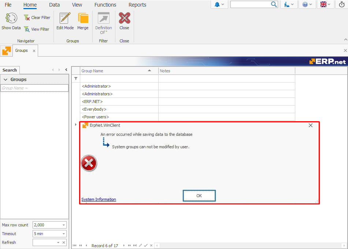The height and width of the screenshot is (249, 348).
Task: Open the language flag dropdown
Action: [x=325, y=4]
